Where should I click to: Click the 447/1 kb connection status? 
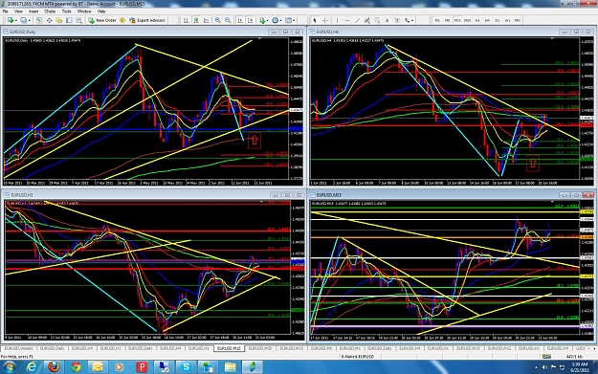pos(573,357)
